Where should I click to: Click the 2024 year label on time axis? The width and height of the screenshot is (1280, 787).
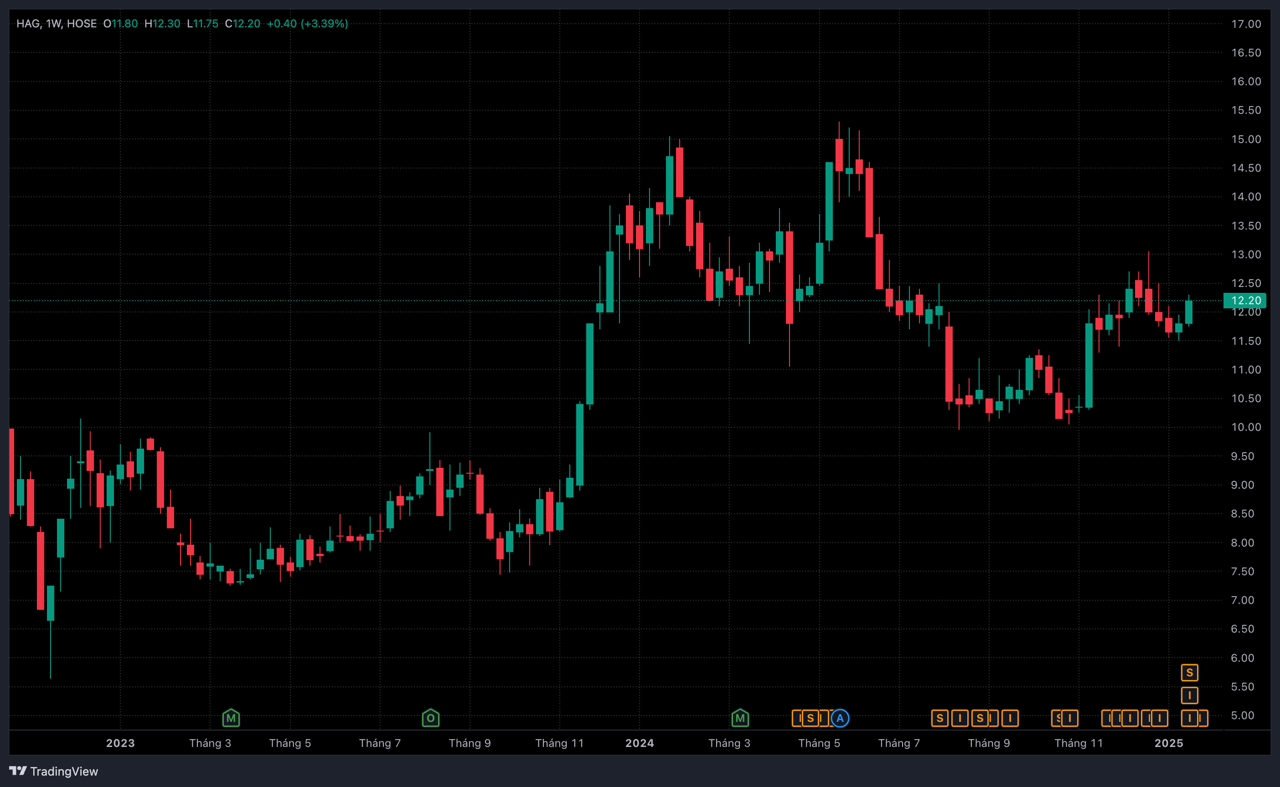639,743
